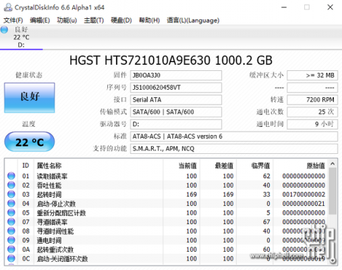This screenshot has width=342, height=270.
Task: Click raw value 001700000002
Action: click(x=304, y=194)
